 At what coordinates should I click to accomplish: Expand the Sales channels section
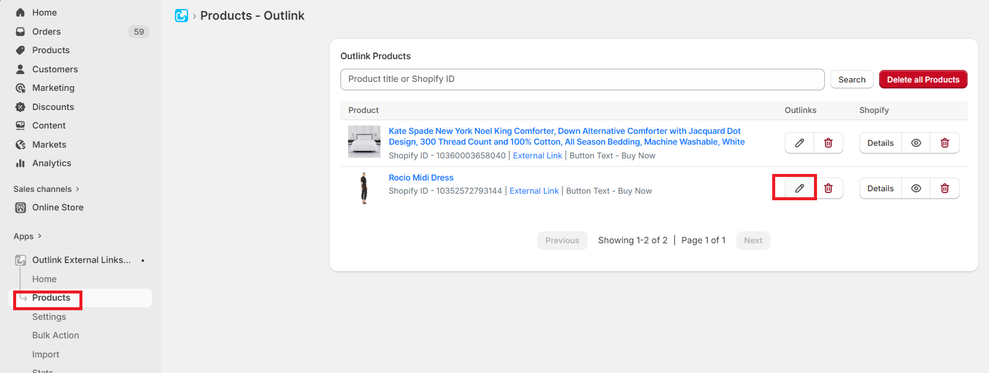tap(47, 189)
